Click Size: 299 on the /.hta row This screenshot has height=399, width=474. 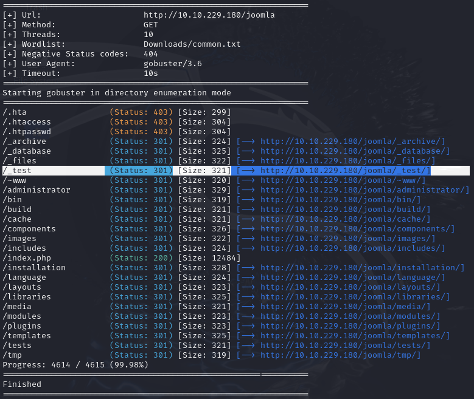coord(204,112)
